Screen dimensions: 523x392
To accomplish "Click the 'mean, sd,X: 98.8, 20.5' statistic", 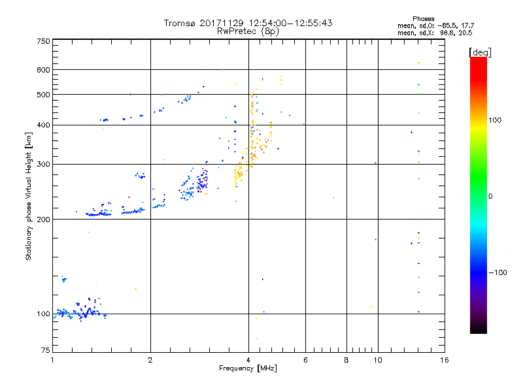I will 435,33.
